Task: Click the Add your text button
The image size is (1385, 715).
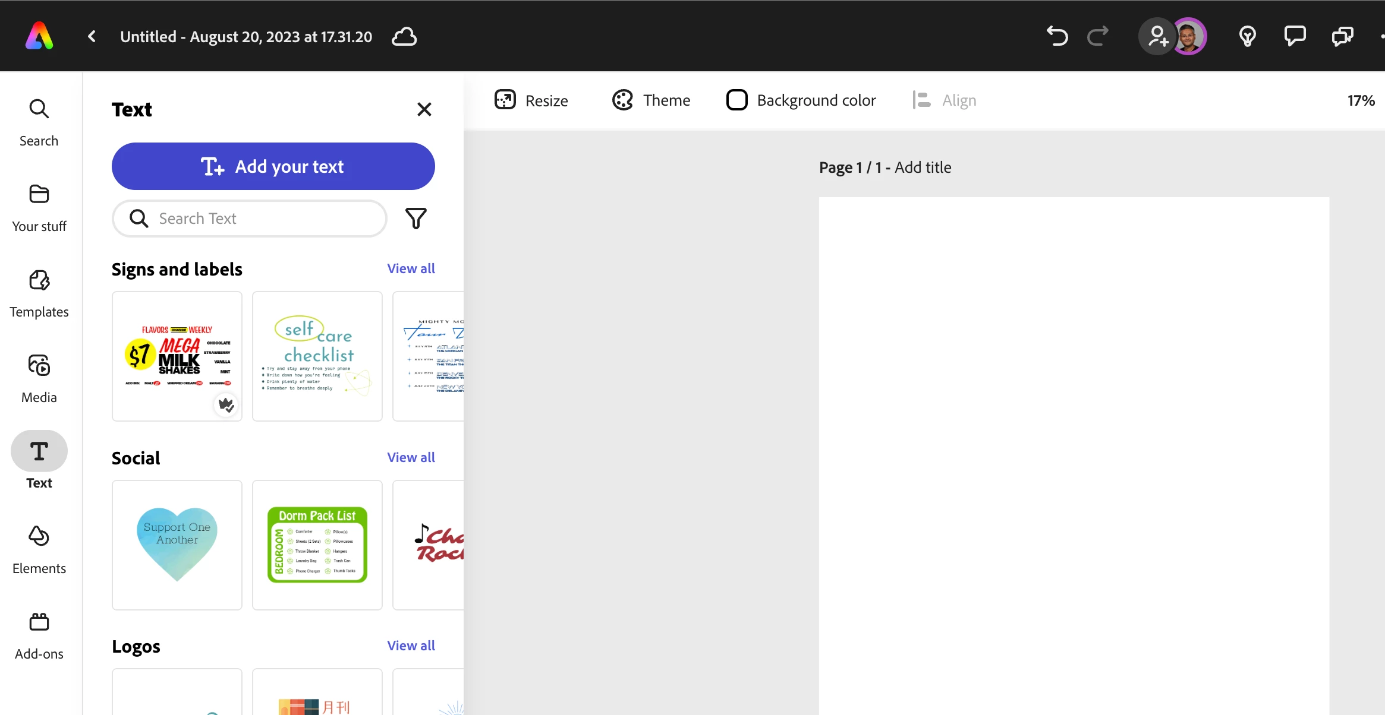Action: [273, 166]
